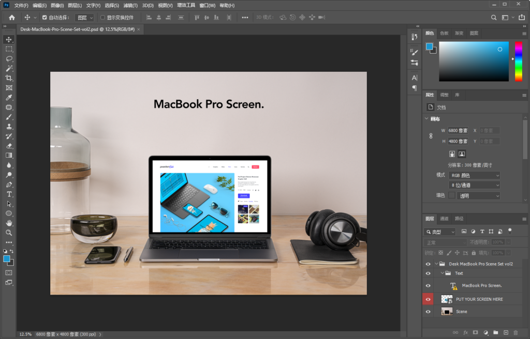The height and width of the screenshot is (339, 530).
Task: Select the Eyedropper tool
Action: [x=9, y=98]
